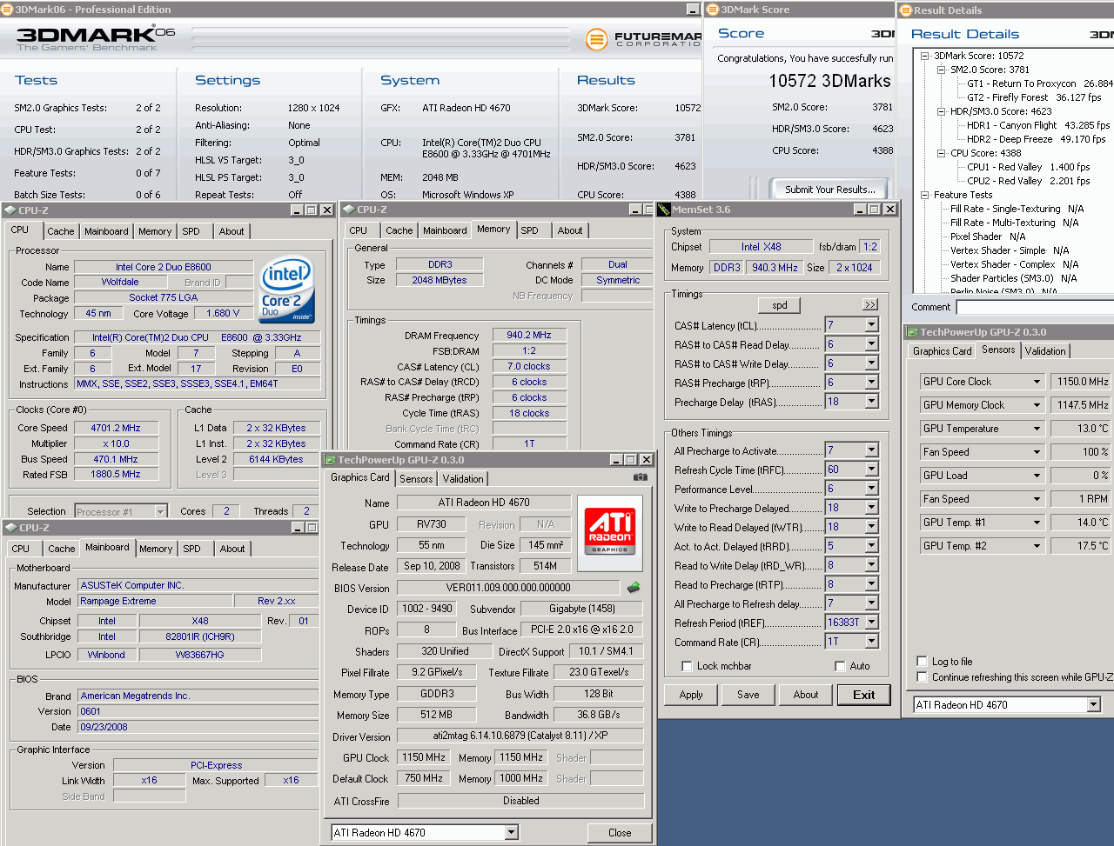Click the CPU-Z memory window title icon
The image size is (1114, 846).
pos(349,210)
